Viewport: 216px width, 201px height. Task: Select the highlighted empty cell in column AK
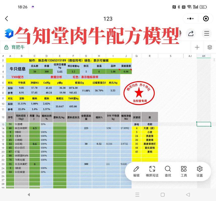tap(204, 124)
